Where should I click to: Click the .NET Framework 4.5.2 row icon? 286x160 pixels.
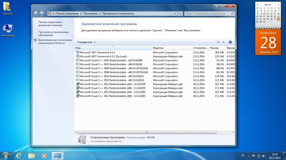pyautogui.click(x=78, y=52)
